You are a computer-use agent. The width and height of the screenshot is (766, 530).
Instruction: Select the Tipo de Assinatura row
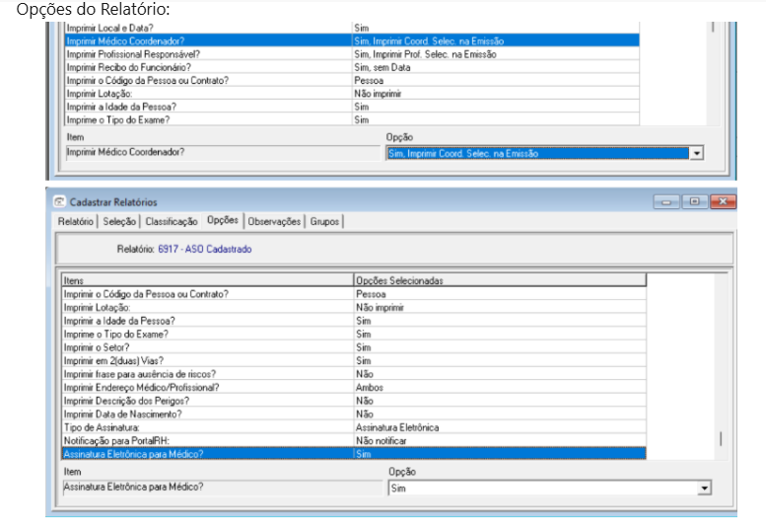(207, 427)
